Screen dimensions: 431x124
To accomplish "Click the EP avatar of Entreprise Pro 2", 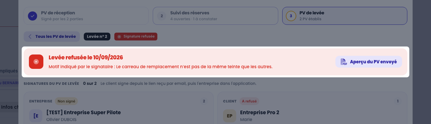I will (x=230, y=116).
